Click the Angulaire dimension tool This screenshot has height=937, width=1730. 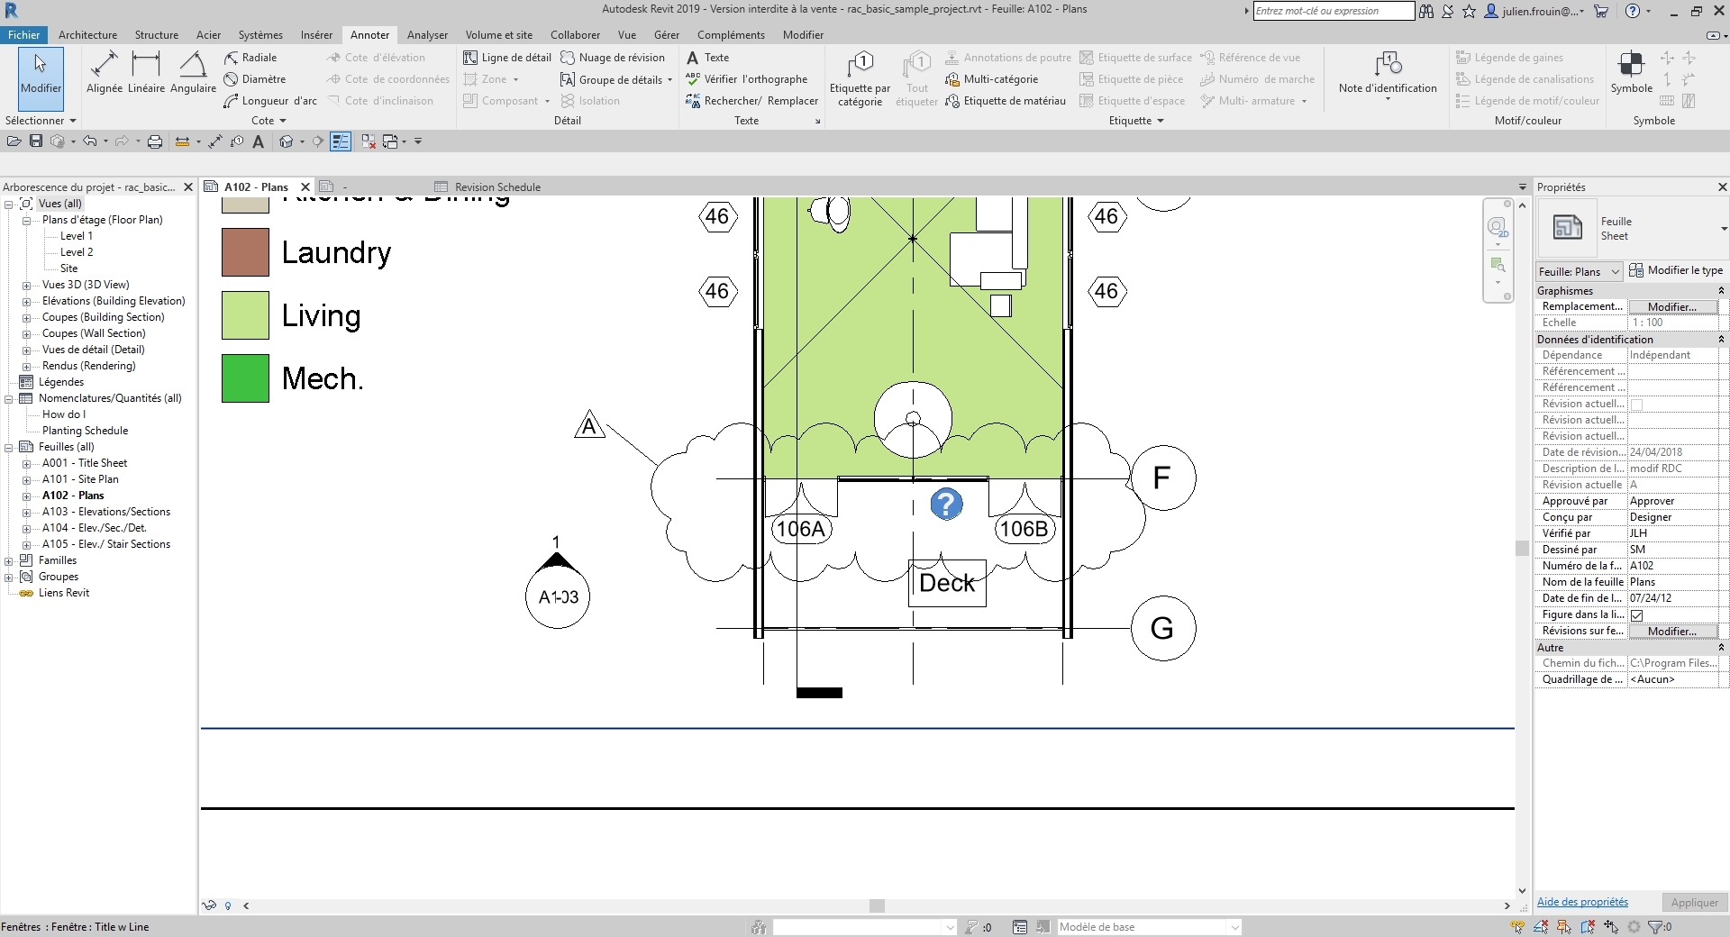click(193, 72)
